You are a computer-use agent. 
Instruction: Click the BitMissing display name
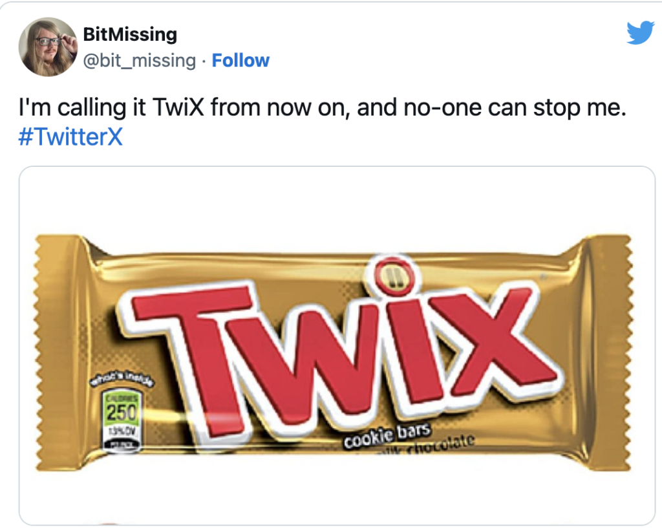(x=130, y=34)
